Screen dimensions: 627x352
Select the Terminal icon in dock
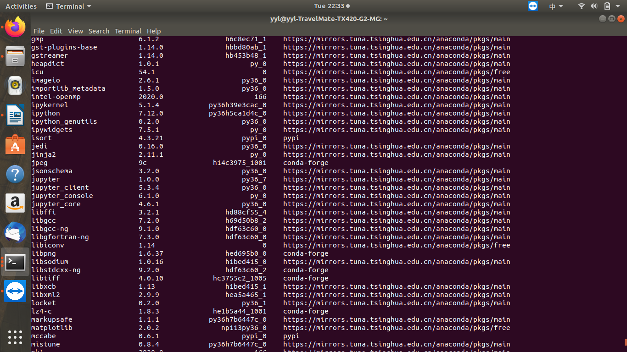(x=15, y=262)
